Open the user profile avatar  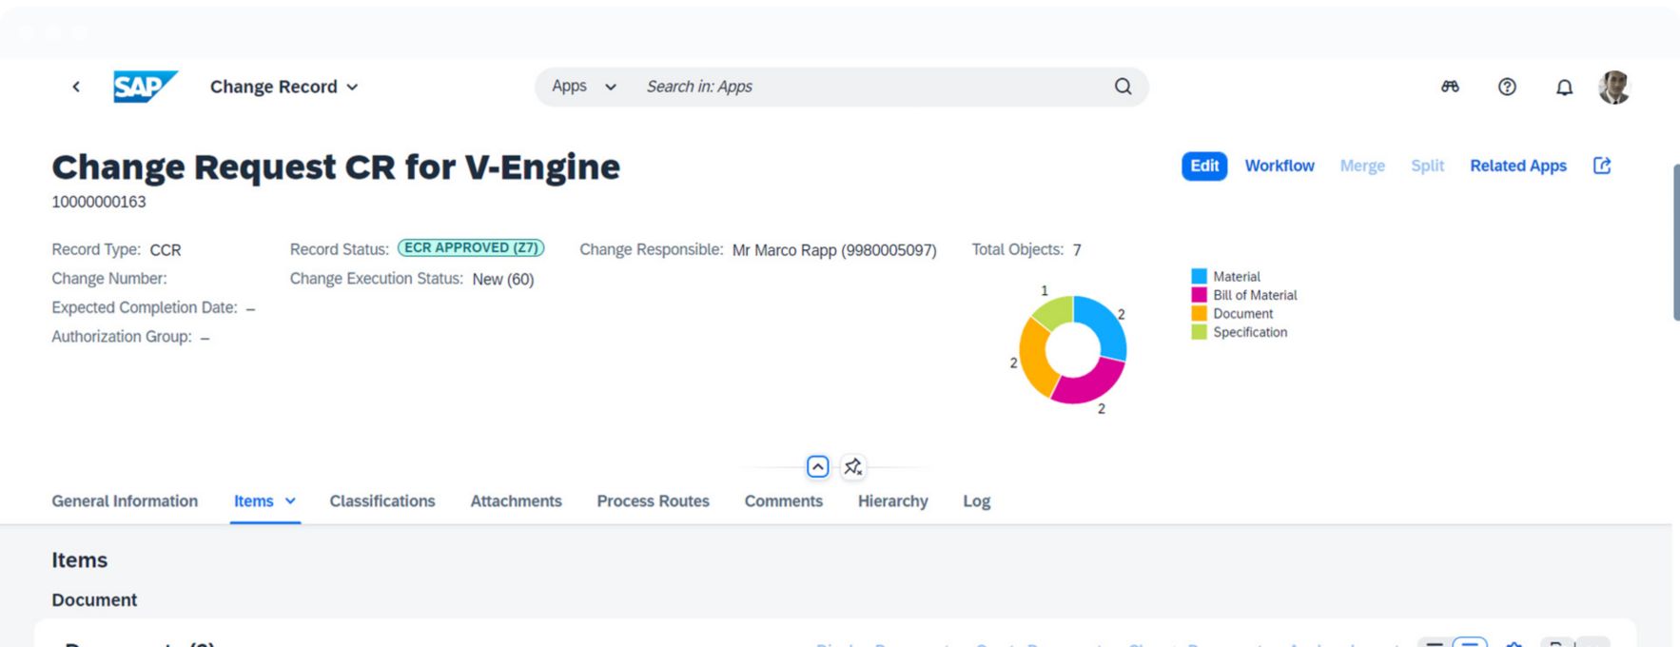pyautogui.click(x=1614, y=87)
